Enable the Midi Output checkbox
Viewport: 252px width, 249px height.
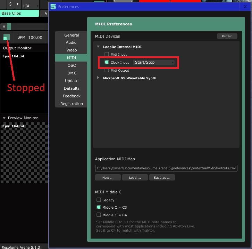107,70
